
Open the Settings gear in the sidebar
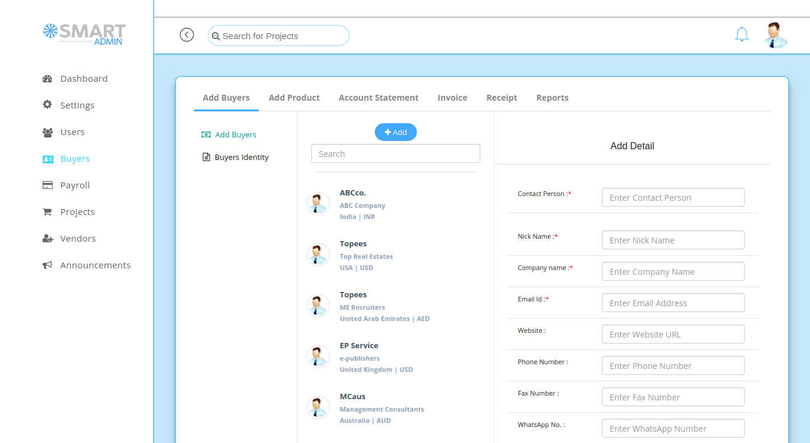[47, 104]
